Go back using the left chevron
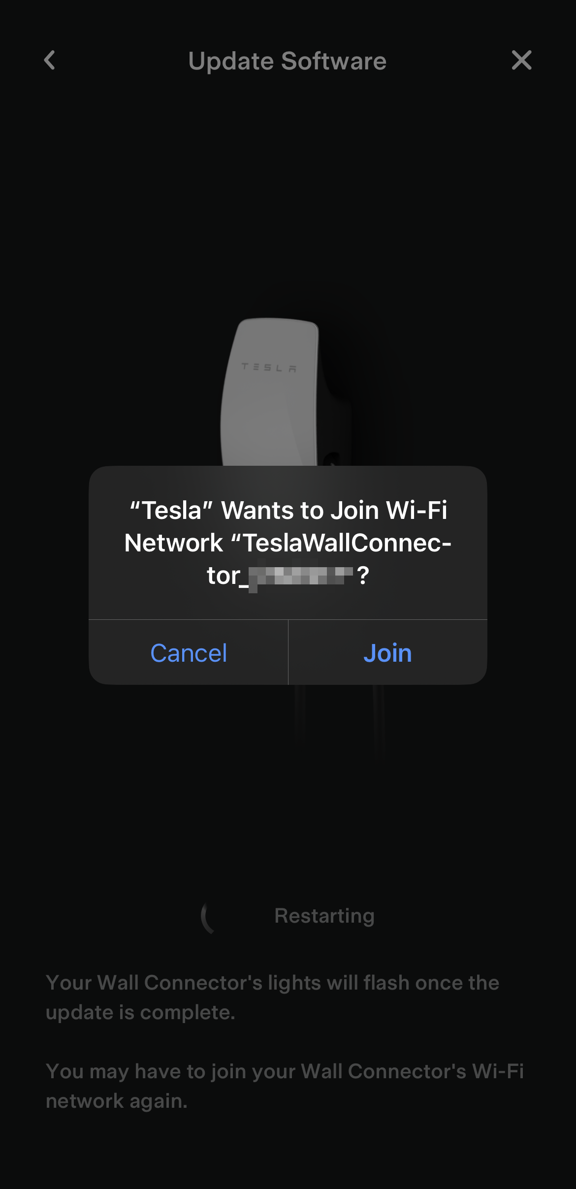This screenshot has width=576, height=1189. click(49, 61)
